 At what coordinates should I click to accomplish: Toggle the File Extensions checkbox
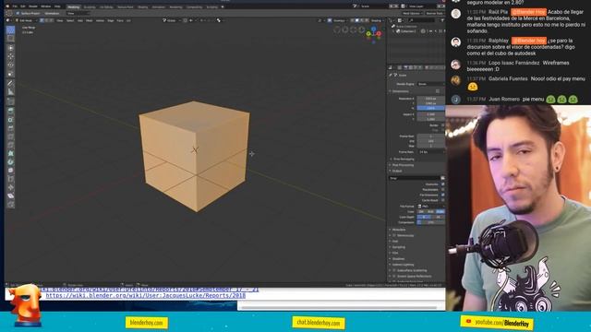442,195
